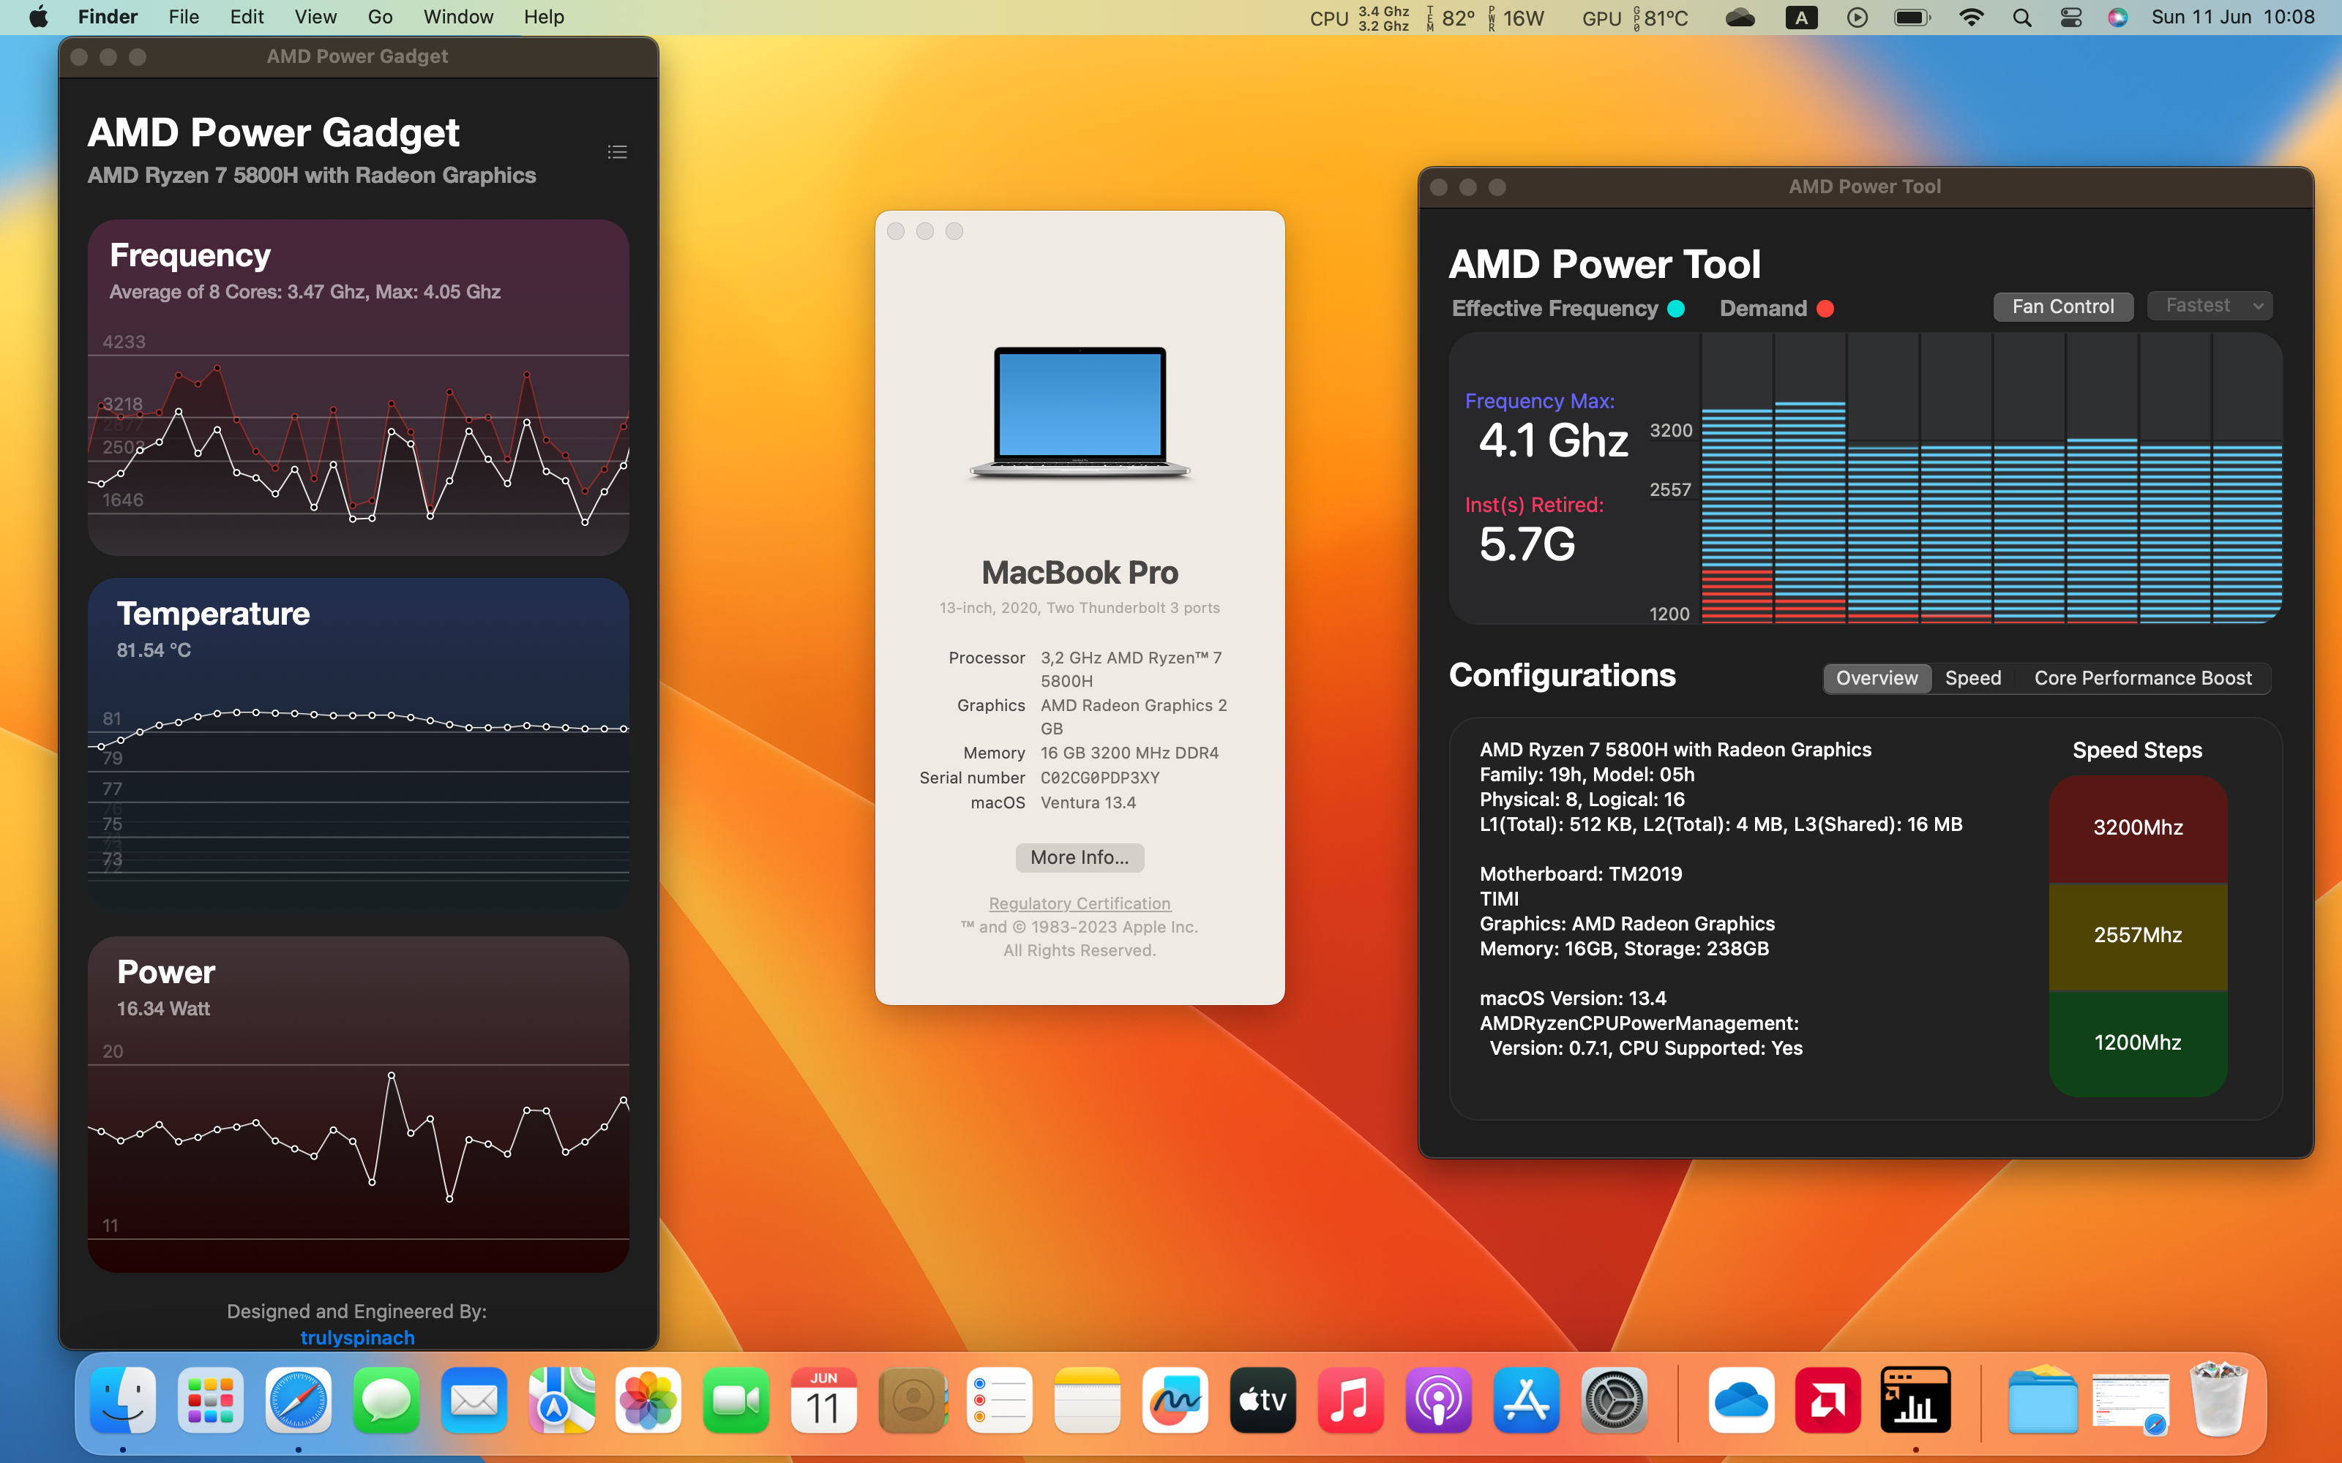The width and height of the screenshot is (2342, 1463).
Task: Open the list menu icon in AMD Power Gadget
Action: (616, 152)
